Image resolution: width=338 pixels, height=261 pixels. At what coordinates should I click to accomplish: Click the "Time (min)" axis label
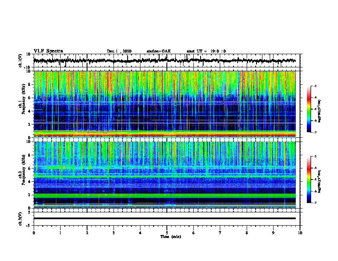pyautogui.click(x=171, y=237)
